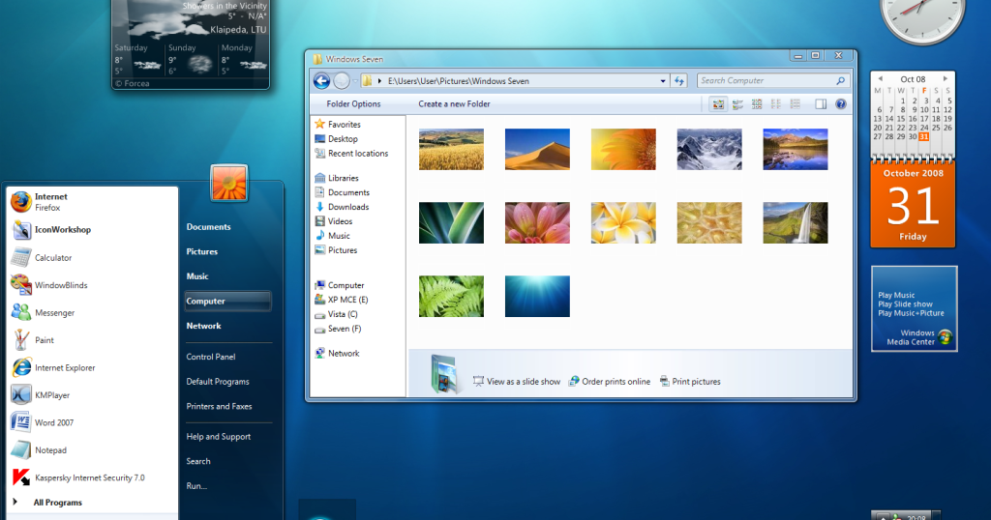Open Explorer help via blue question mark
991x520 pixels.
click(x=841, y=104)
